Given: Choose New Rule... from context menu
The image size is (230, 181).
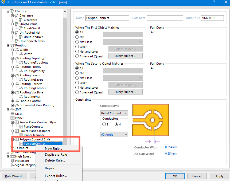Looking at the screenshot, I should (x=53, y=149).
